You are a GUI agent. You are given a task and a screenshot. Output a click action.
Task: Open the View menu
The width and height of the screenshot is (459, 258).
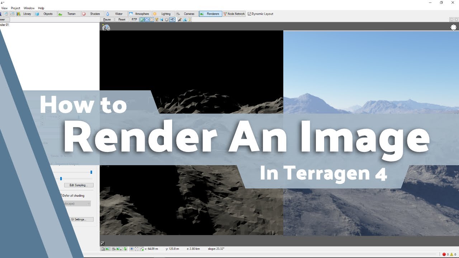[4, 8]
